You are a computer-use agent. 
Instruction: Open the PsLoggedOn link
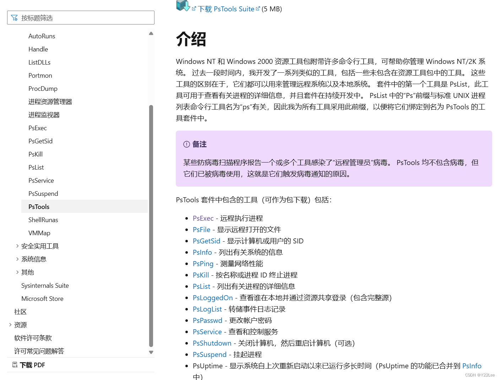click(213, 298)
